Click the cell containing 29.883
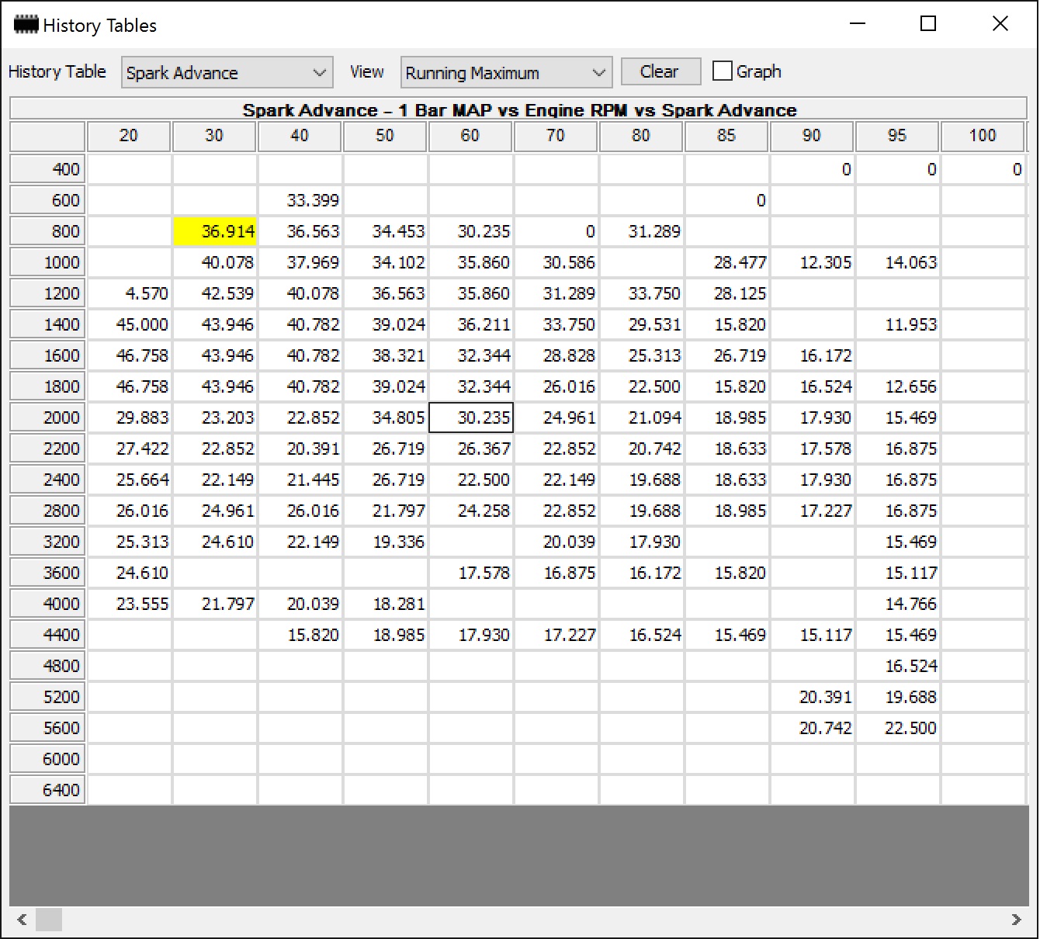The image size is (1040, 939). click(130, 418)
